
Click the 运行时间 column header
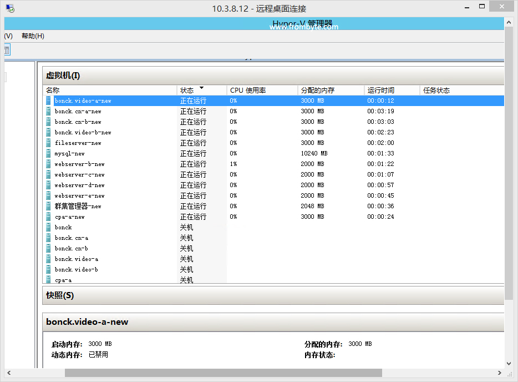[x=392, y=90]
